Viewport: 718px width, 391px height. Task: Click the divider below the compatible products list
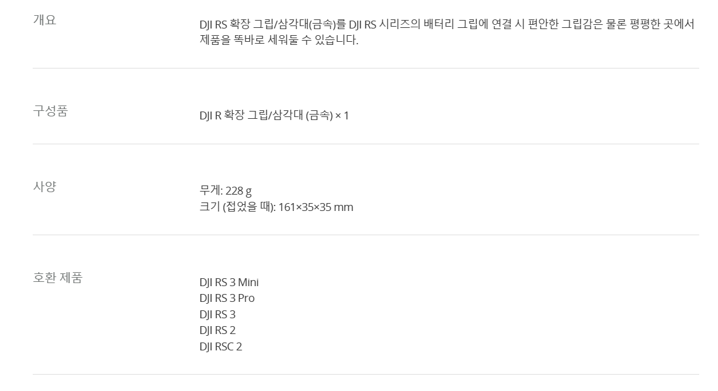[x=366, y=375]
